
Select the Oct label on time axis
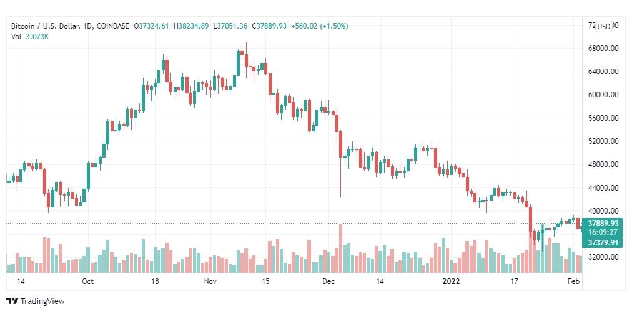[x=87, y=281]
